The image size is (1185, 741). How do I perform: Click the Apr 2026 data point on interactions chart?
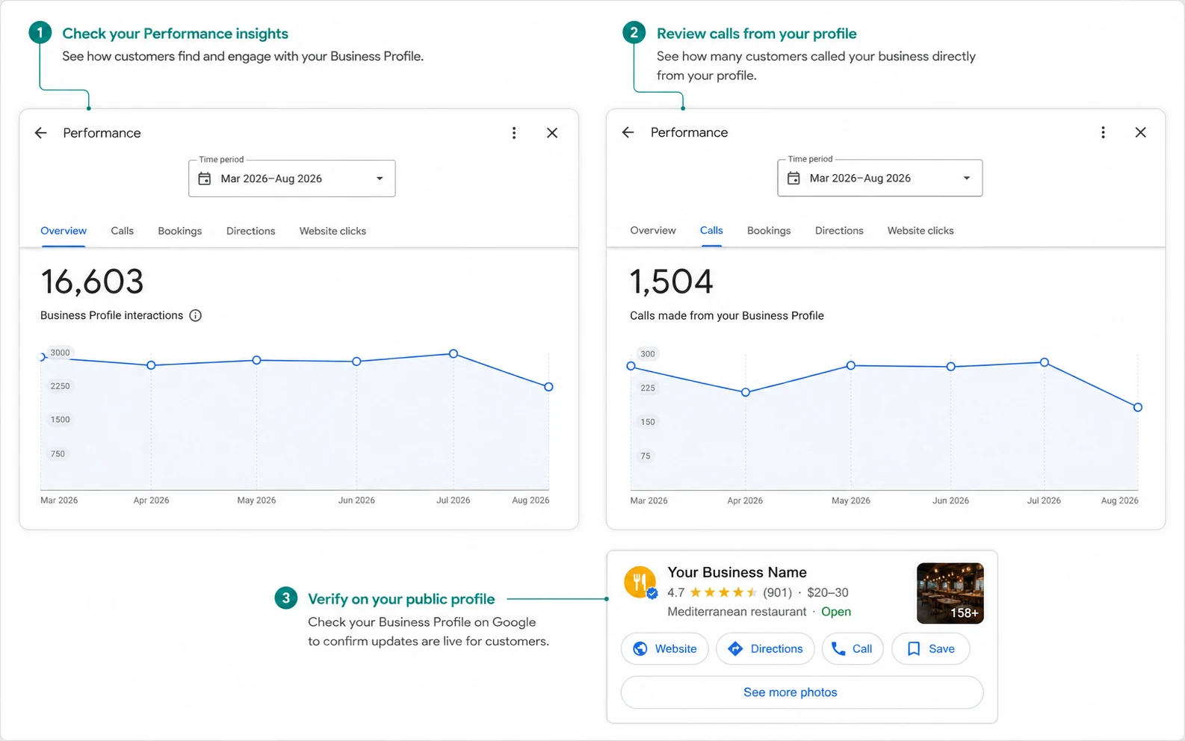151,365
